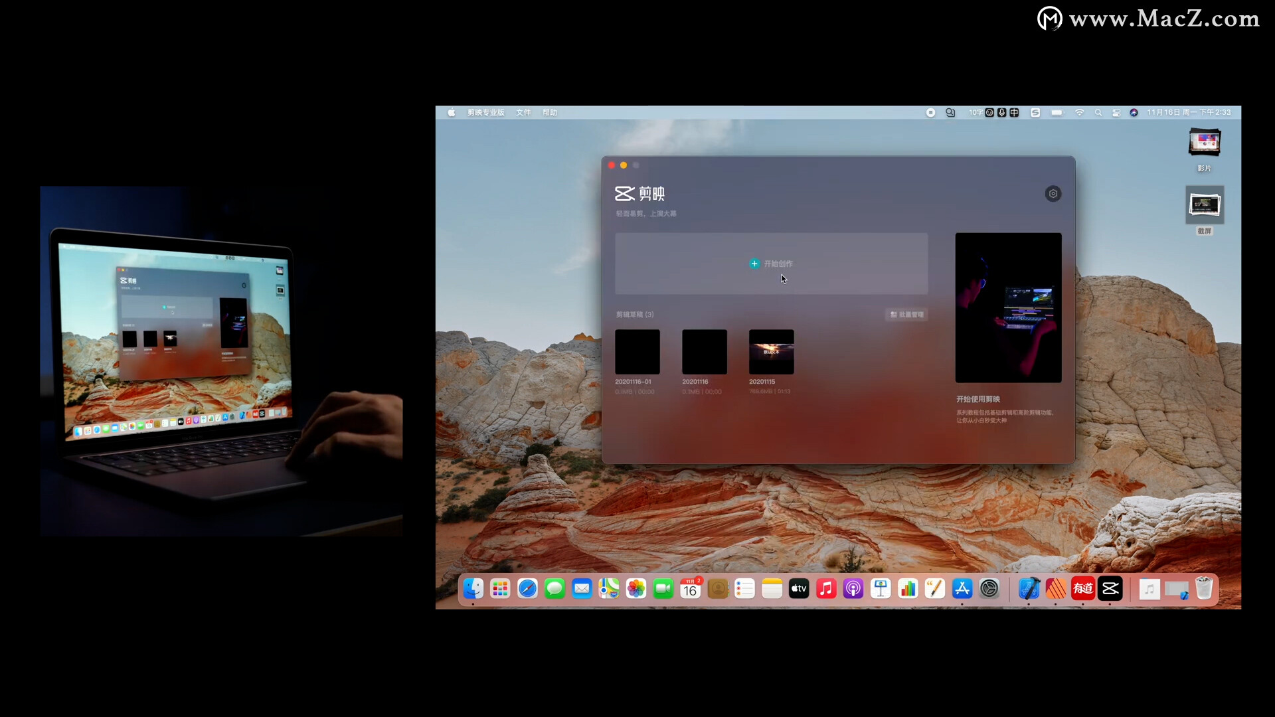This screenshot has width=1275, height=717.
Task: Open draft 20201116 thumbnail
Action: click(x=704, y=352)
